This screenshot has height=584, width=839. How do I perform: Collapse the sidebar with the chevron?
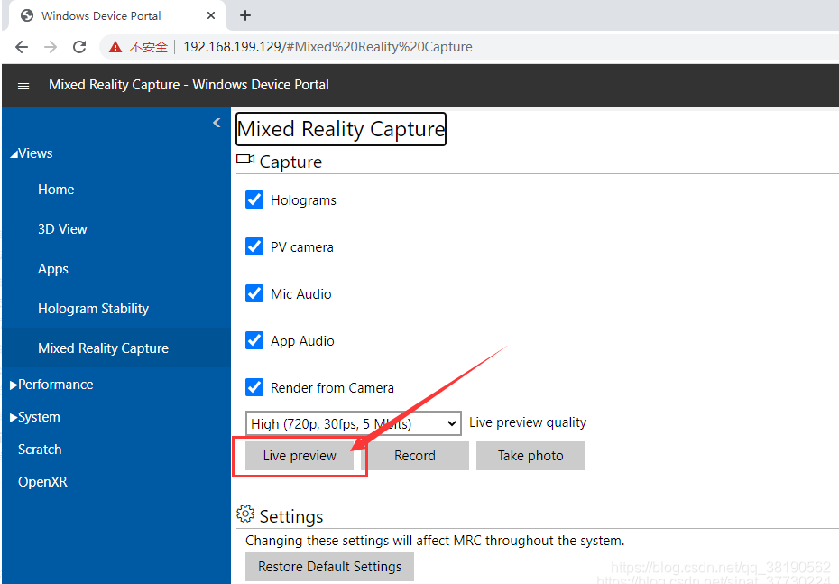point(217,123)
